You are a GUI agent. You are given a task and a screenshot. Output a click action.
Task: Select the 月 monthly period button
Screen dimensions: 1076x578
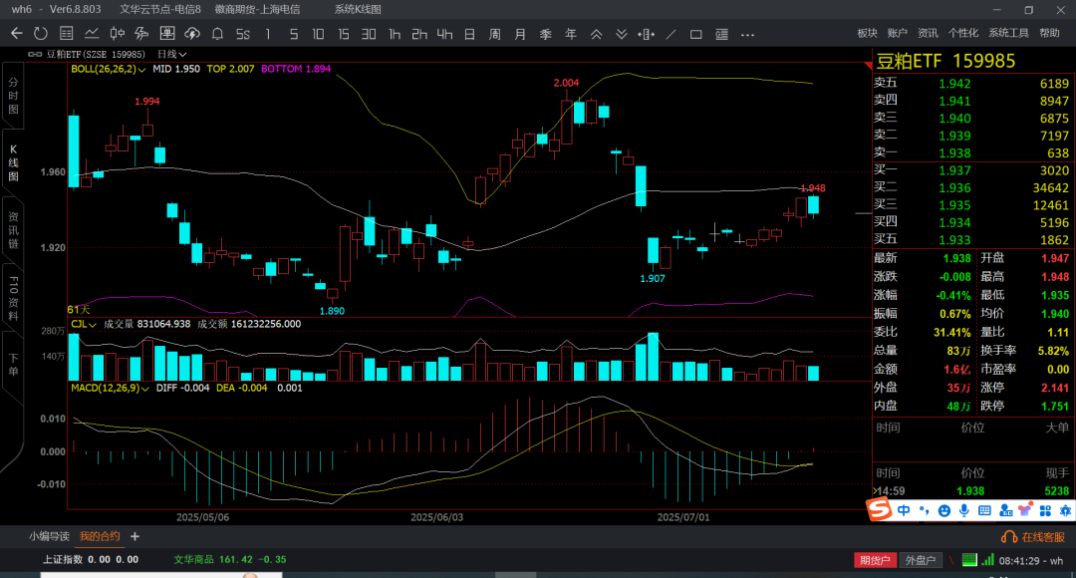point(520,34)
